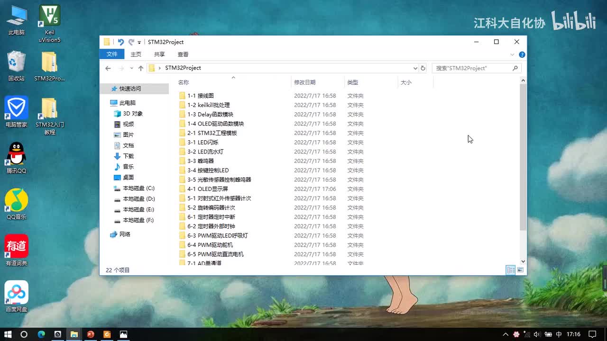Select folder 5-2 旋转编码器计次
Viewport: 607px width, 341px height.
click(207, 207)
